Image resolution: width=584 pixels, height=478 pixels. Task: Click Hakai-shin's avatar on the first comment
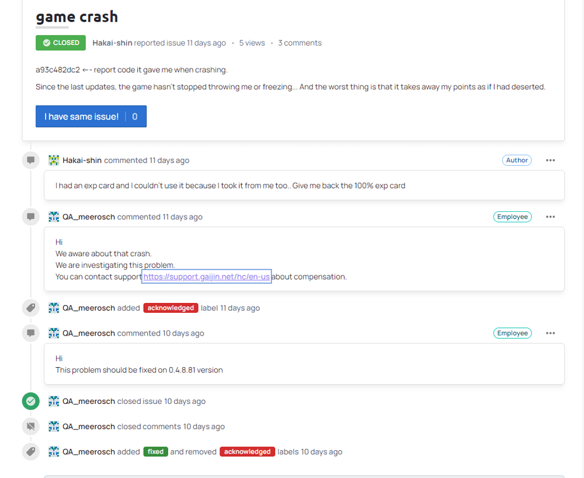[x=54, y=160]
